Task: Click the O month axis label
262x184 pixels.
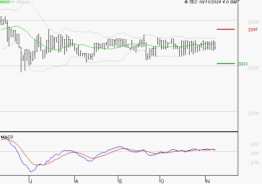Action: (162, 181)
